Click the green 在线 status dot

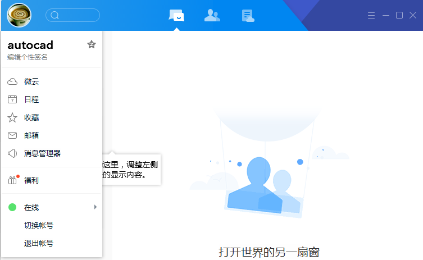[12, 207]
